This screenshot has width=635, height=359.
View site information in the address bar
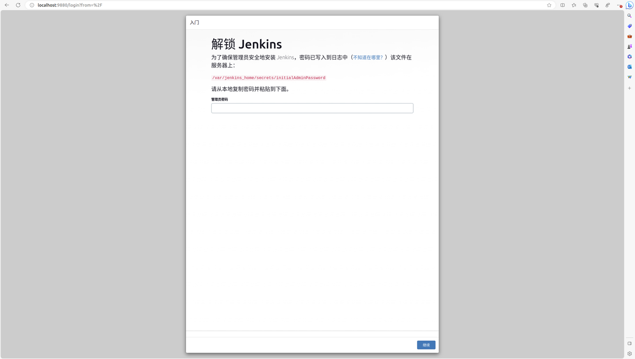[31, 5]
